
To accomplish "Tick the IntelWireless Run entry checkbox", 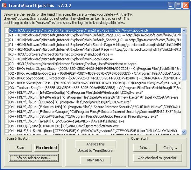I will tap(7, 97).
